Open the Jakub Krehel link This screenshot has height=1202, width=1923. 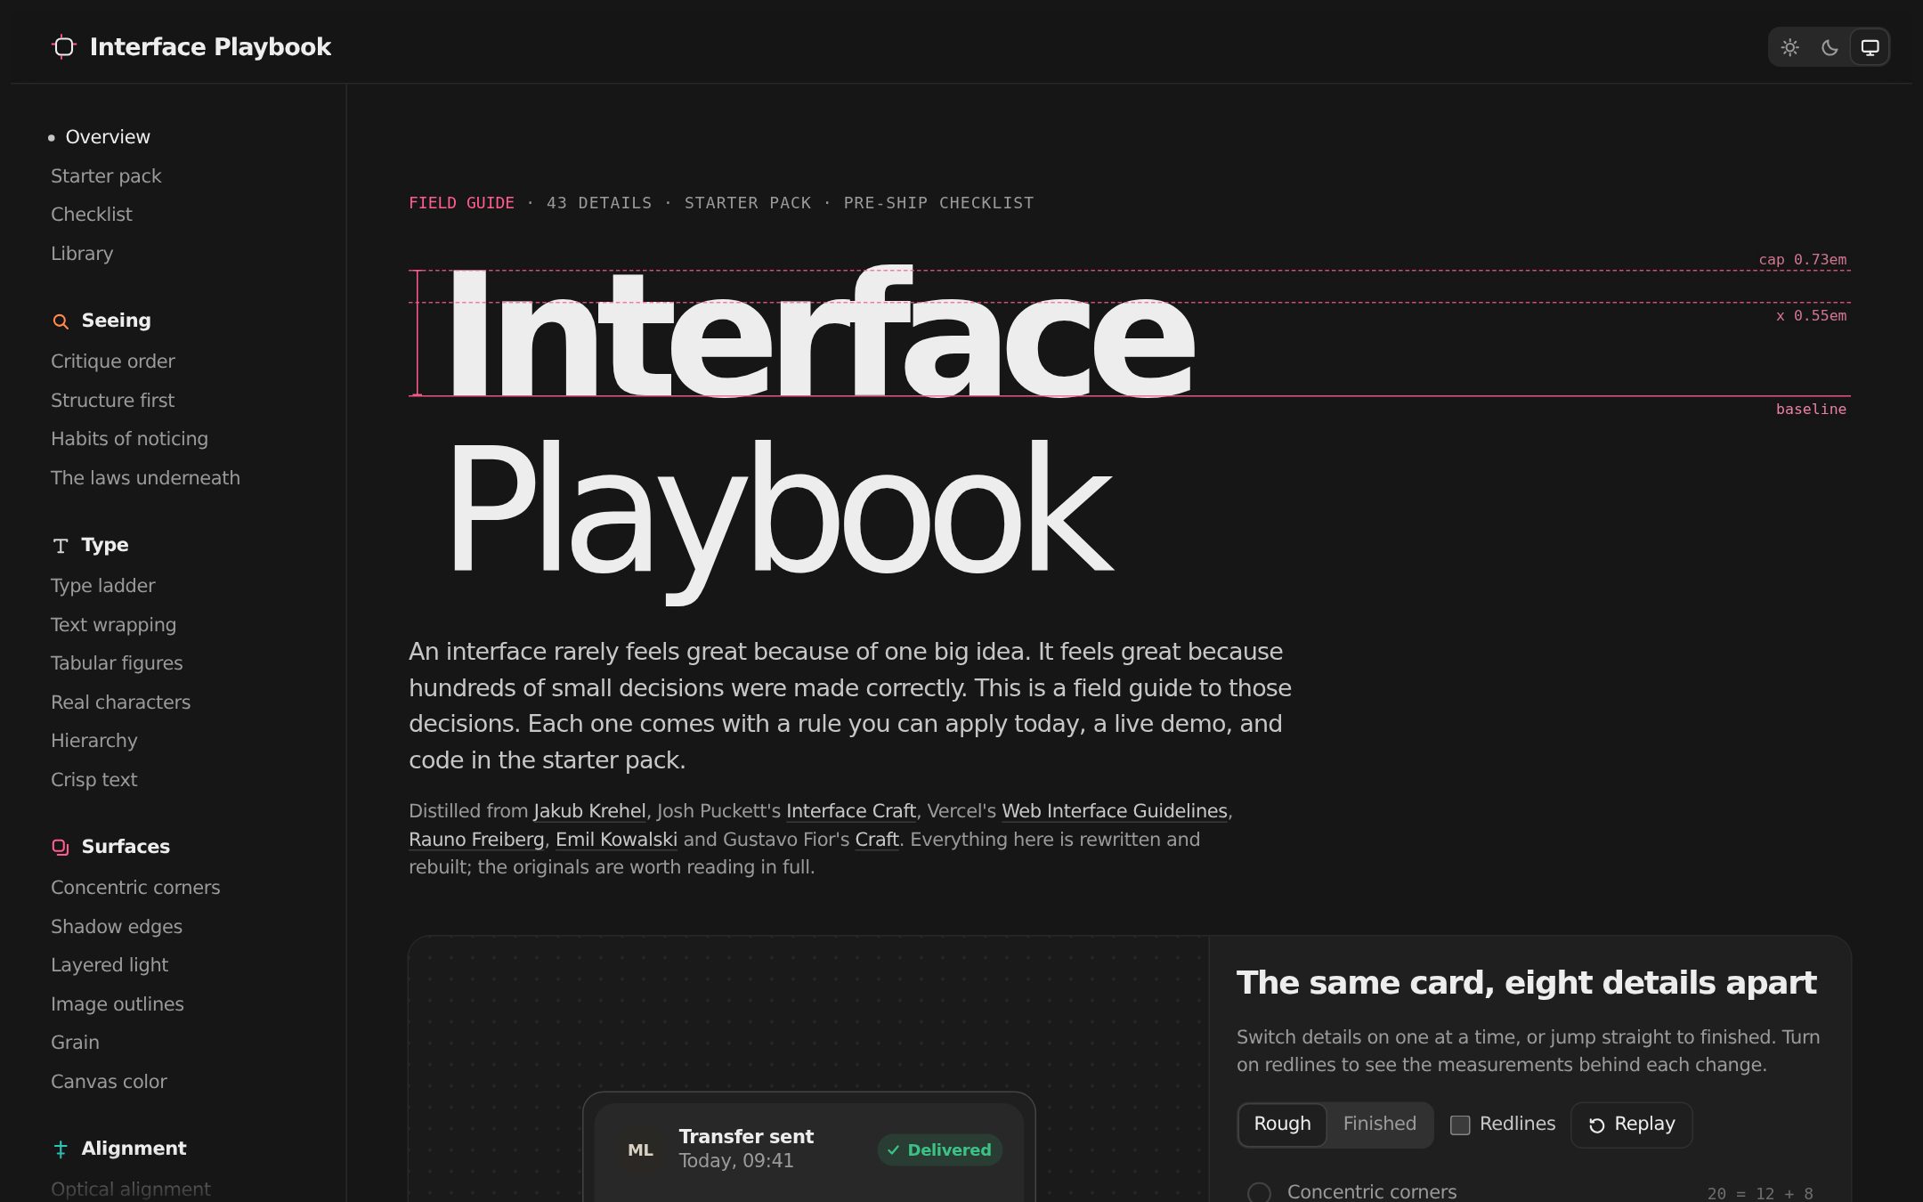(589, 811)
